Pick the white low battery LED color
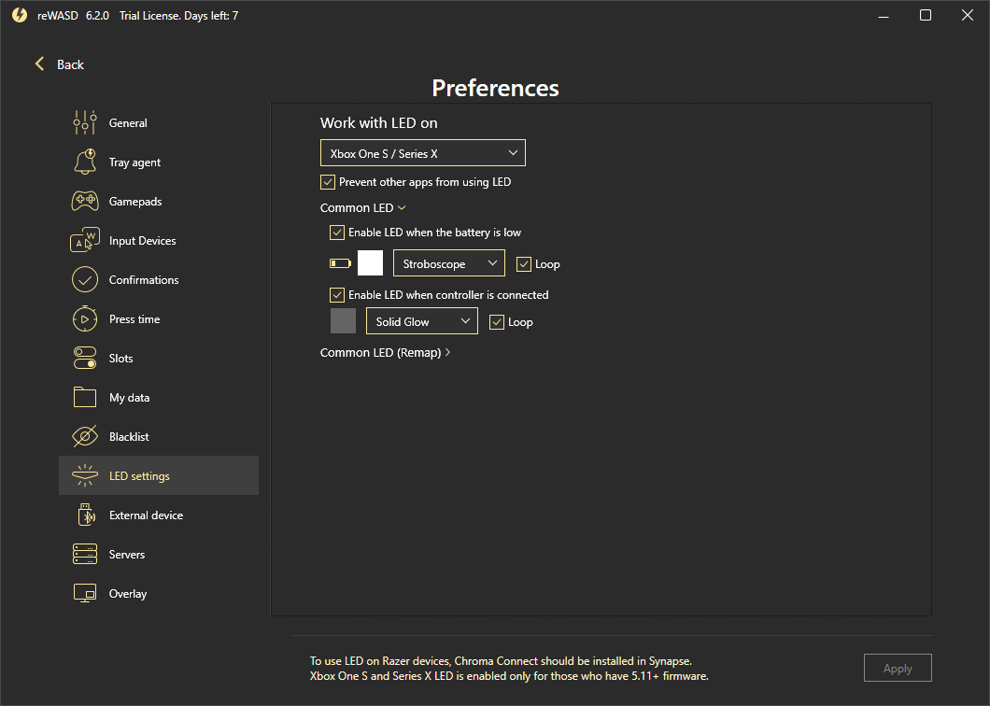Viewport: 990px width, 706px height. (x=370, y=262)
